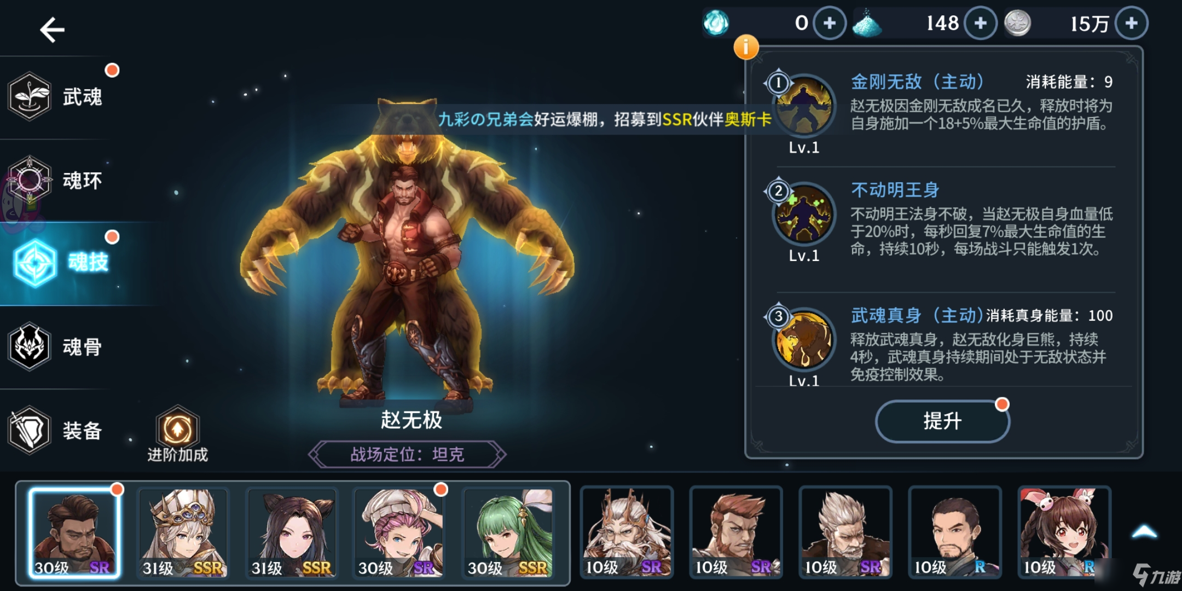Expand hero list with up chevron
1182x591 pixels.
(x=1144, y=531)
